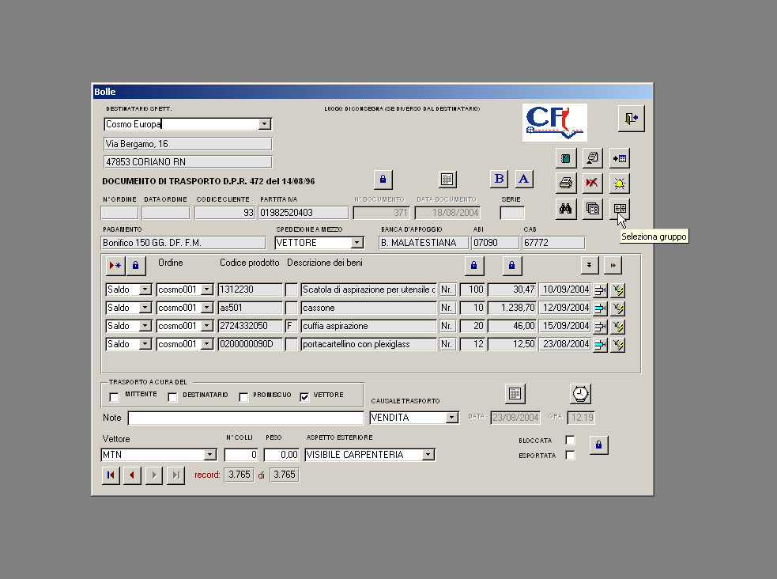Click the scroll-down arrow button in rows header

pyautogui.click(x=589, y=265)
